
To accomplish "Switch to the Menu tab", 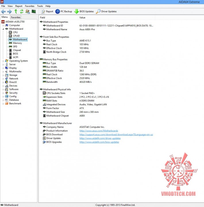I will [5, 17].
